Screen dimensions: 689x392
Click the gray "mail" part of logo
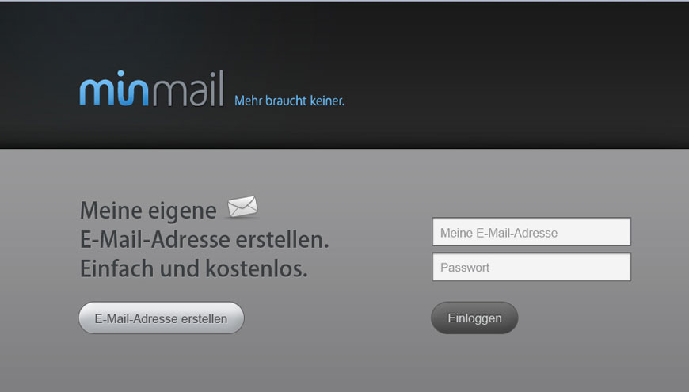tap(188, 89)
